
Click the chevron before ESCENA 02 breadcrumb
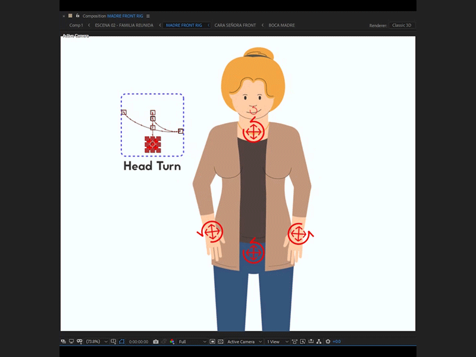point(89,25)
